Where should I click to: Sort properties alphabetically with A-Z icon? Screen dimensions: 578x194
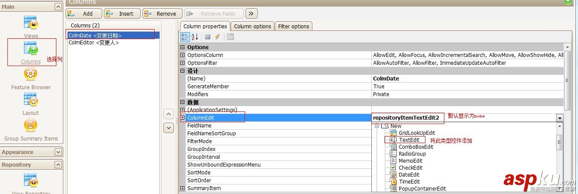195,37
